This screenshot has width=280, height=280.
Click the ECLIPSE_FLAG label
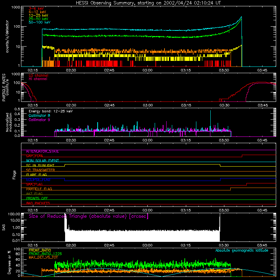point(38,180)
